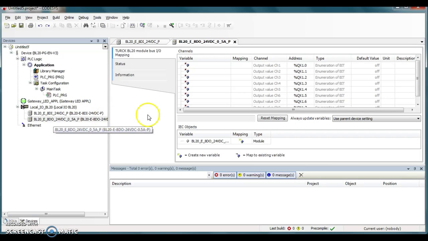Click the green Gateway LED icon

tap(23, 101)
